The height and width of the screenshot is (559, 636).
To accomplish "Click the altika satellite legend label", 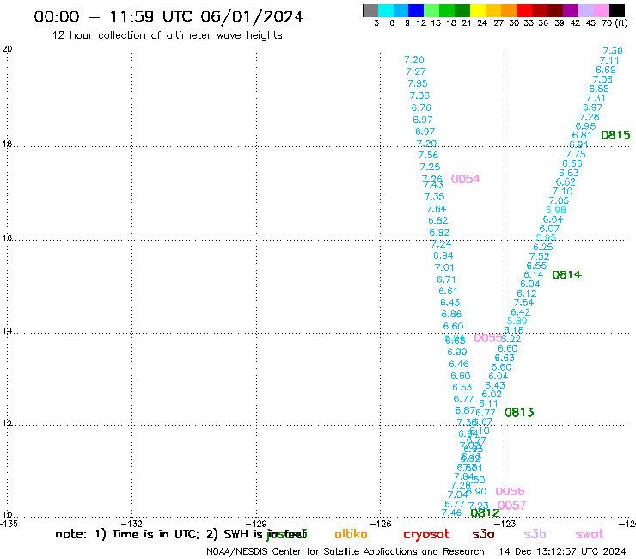I will click(x=351, y=534).
